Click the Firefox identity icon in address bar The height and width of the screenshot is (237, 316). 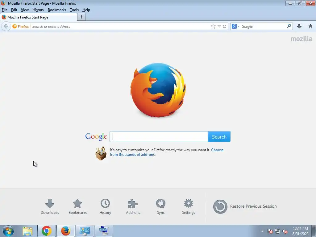tap(15, 27)
